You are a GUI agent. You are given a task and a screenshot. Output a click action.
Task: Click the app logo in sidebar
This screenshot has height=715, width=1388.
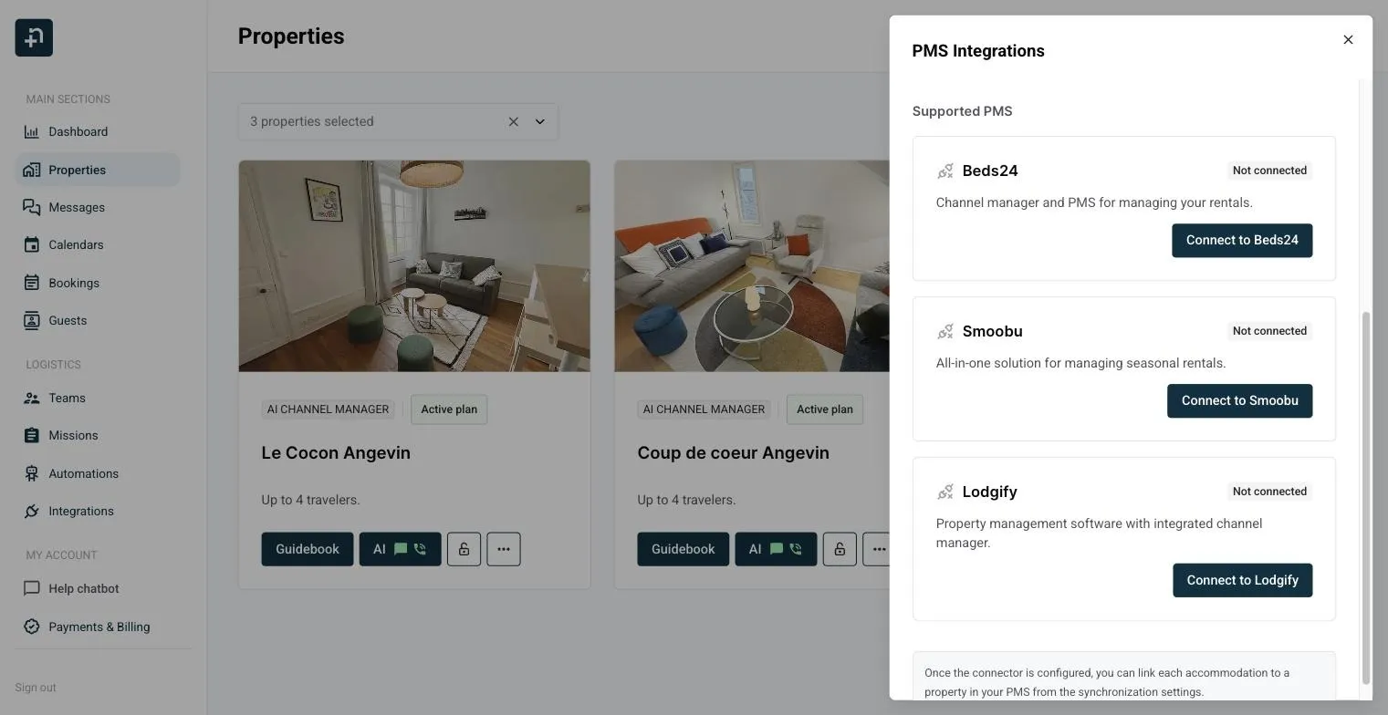point(34,37)
